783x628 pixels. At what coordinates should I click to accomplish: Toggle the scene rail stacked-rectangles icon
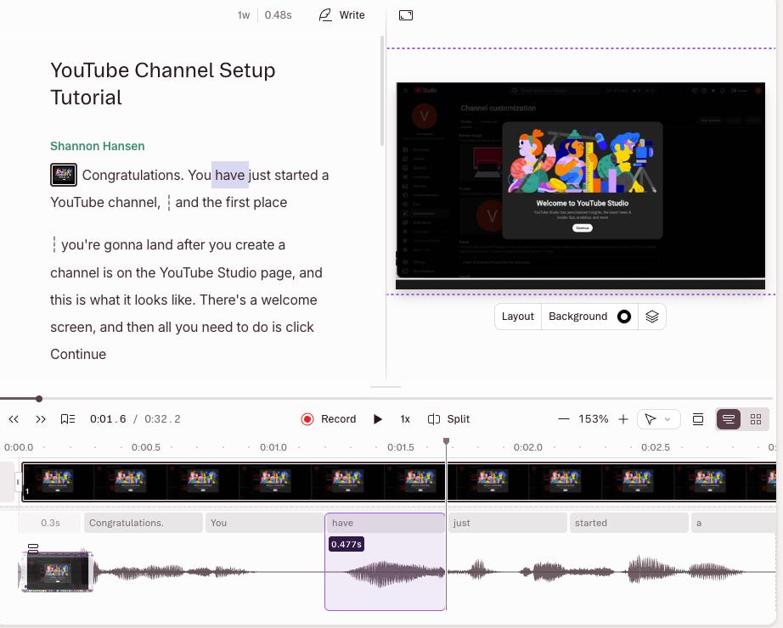(697, 419)
